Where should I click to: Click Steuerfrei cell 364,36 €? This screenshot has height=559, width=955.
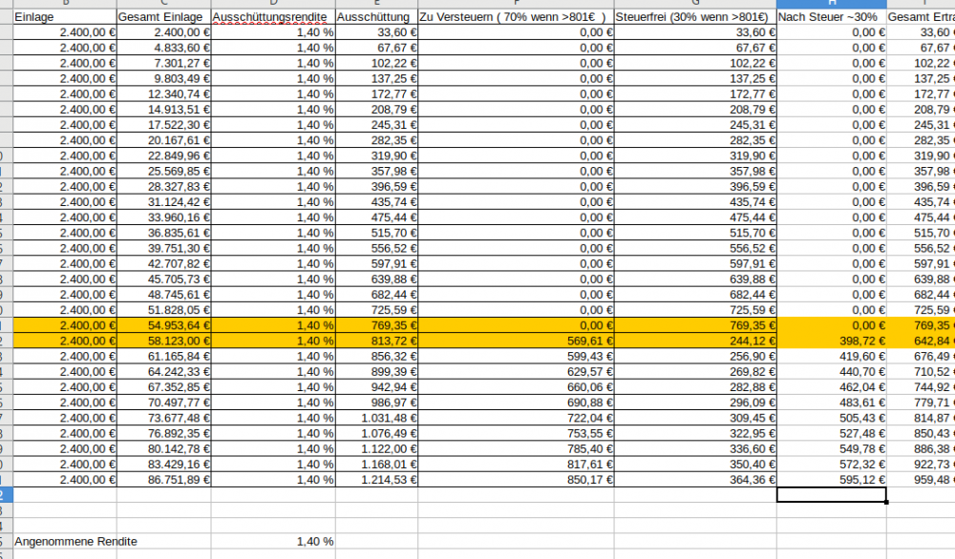695,480
